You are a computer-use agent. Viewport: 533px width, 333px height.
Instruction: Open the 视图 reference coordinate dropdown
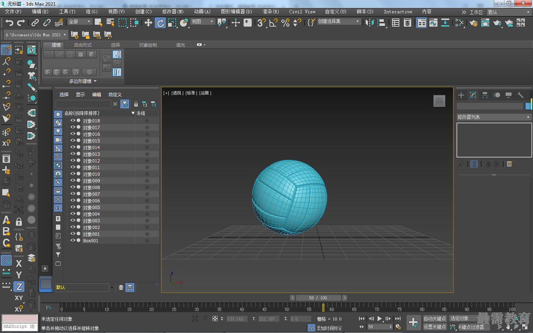click(202, 22)
